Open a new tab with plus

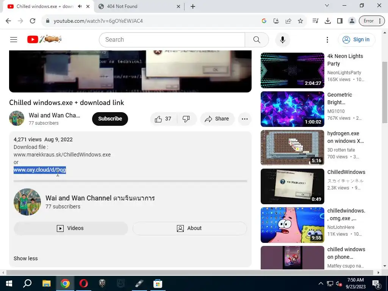pos(193,6)
